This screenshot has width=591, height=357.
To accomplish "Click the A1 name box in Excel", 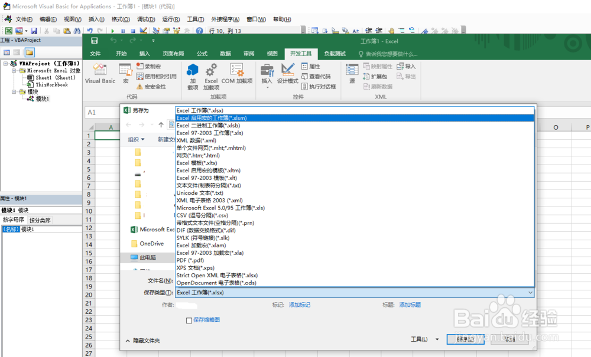I will [102, 112].
